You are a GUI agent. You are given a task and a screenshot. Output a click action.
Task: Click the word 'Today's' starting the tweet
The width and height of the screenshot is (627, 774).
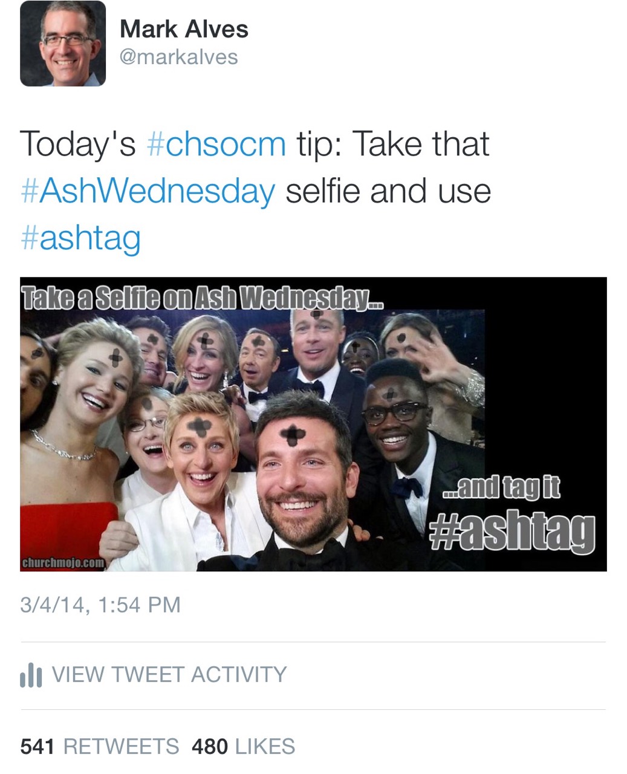click(x=78, y=144)
